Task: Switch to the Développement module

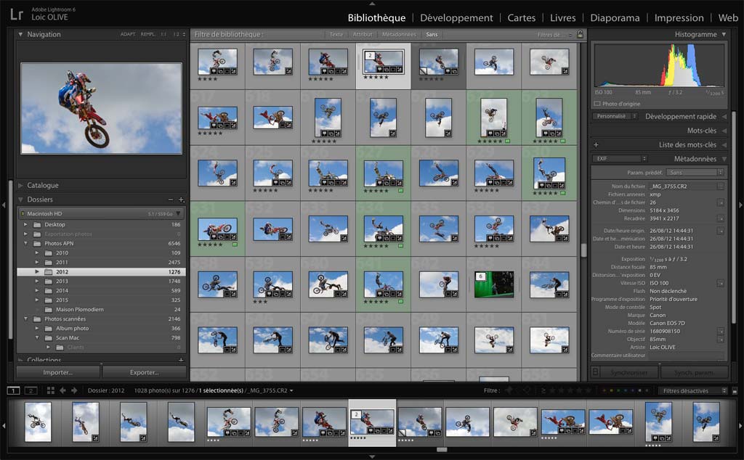Action: (456, 17)
